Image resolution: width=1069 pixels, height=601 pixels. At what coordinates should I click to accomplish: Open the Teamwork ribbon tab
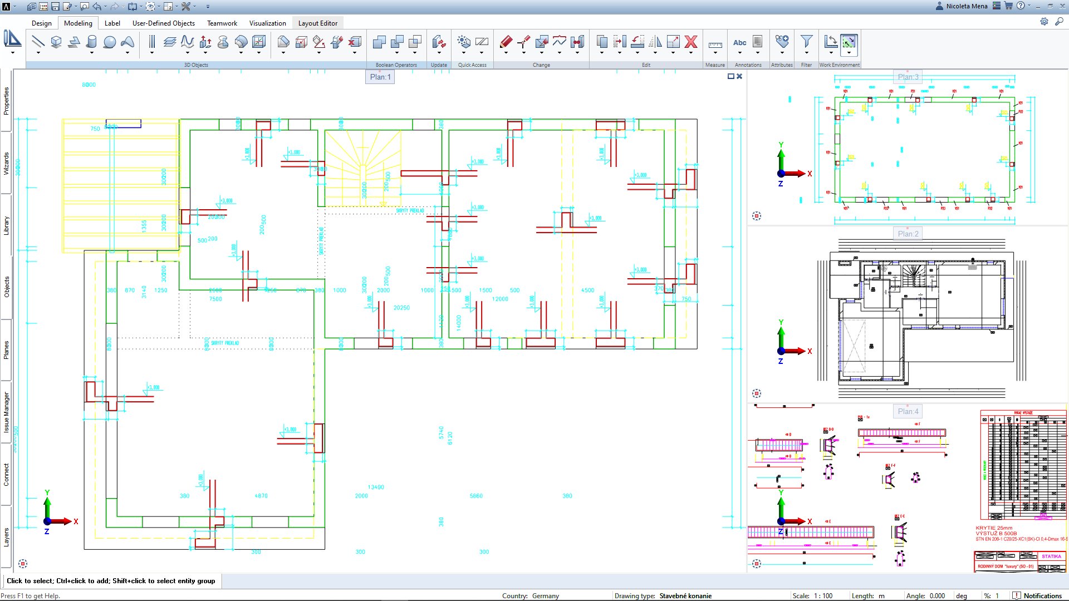tap(222, 23)
